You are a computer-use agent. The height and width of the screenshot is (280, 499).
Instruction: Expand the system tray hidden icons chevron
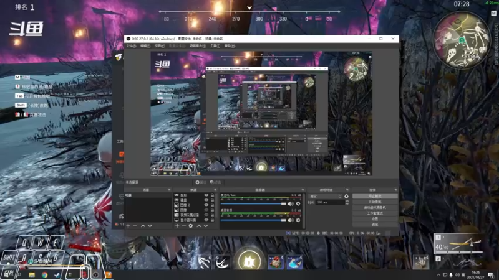click(439, 275)
